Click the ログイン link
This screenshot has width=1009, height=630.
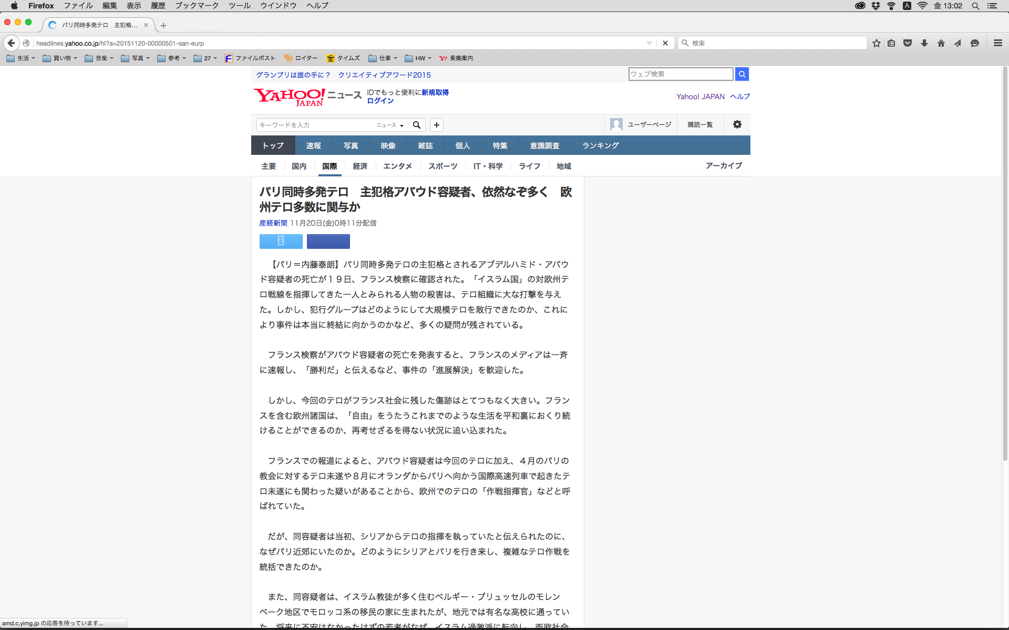380,101
